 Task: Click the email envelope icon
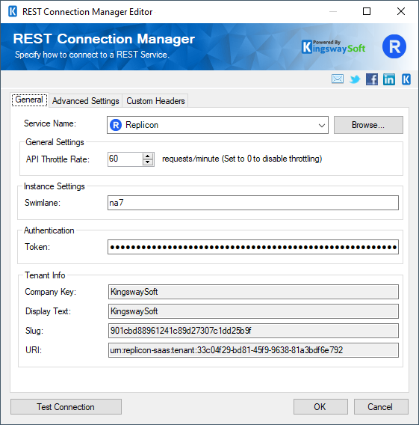[338, 79]
